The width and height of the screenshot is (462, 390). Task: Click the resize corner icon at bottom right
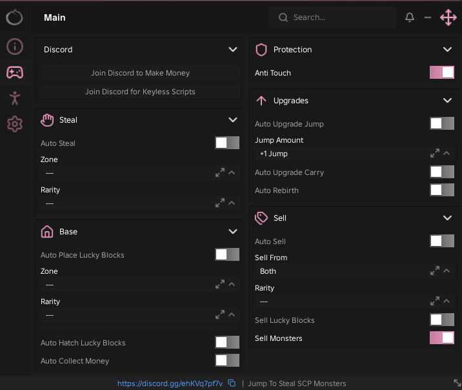[x=457, y=383]
